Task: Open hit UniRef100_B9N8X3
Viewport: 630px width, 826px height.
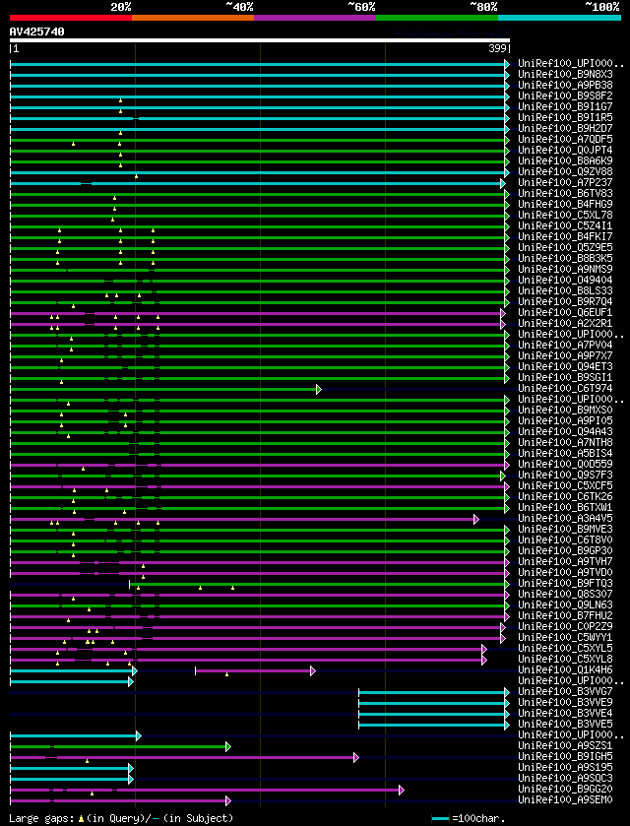Action: tap(565, 75)
